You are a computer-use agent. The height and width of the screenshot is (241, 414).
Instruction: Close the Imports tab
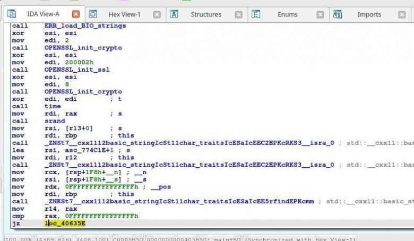(402, 15)
